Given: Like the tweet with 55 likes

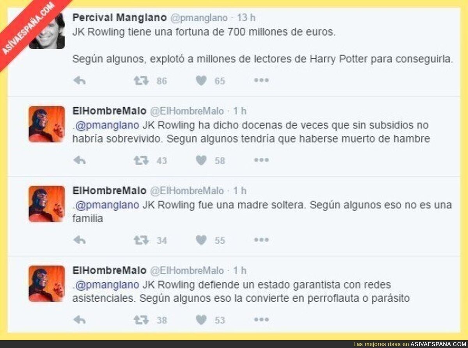Looking at the screenshot, I should (201, 240).
